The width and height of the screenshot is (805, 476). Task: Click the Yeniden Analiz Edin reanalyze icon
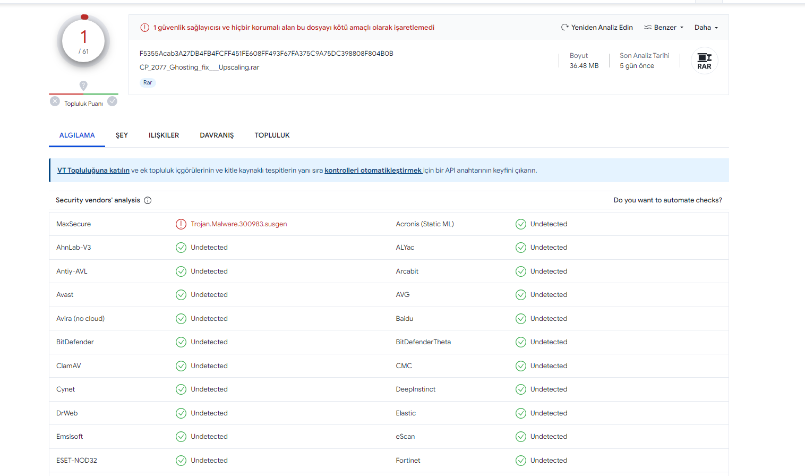point(564,28)
